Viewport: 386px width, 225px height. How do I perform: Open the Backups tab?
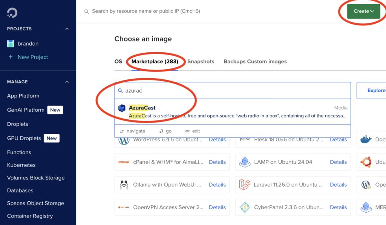coord(234,62)
